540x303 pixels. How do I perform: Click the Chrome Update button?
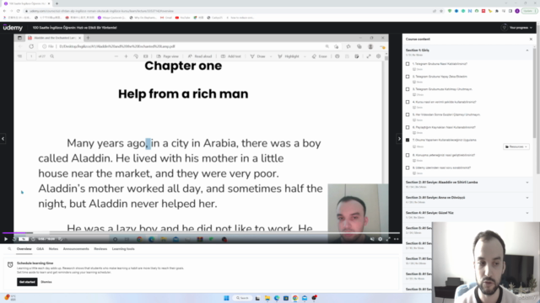tap(529, 11)
